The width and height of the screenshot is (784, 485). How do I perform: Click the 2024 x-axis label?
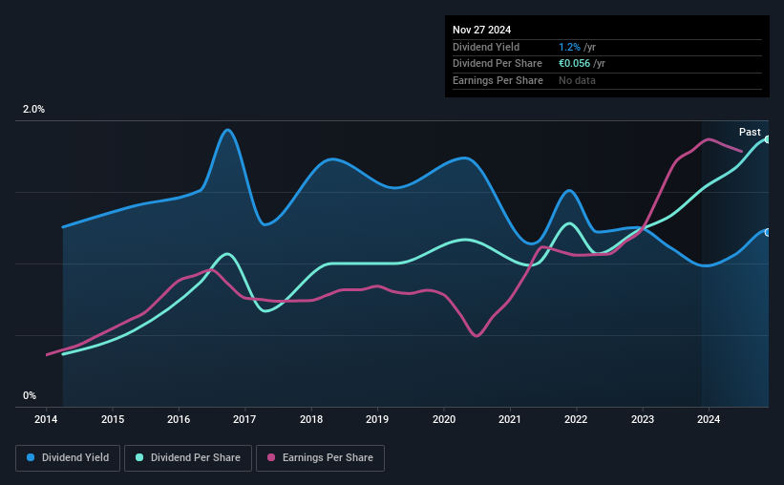coord(709,419)
